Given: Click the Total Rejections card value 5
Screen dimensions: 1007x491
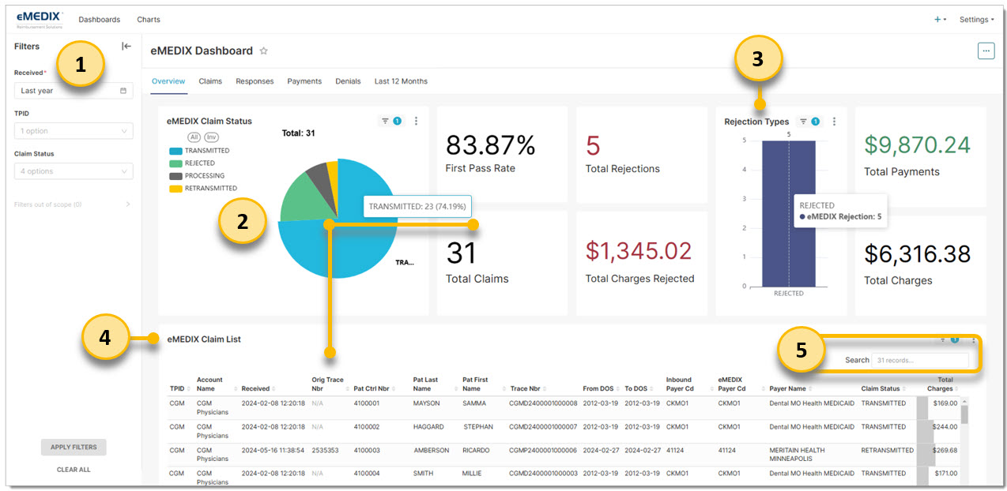Looking at the screenshot, I should (593, 145).
